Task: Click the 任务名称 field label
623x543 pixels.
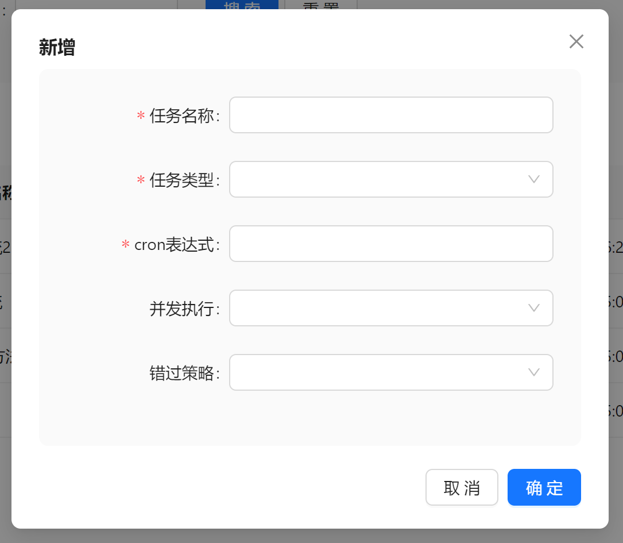Action: click(181, 116)
